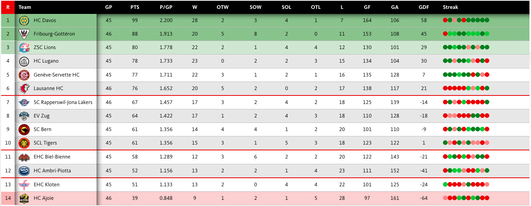Click the red R rank header
Image resolution: width=531 pixels, height=206 pixels.
[8, 7]
